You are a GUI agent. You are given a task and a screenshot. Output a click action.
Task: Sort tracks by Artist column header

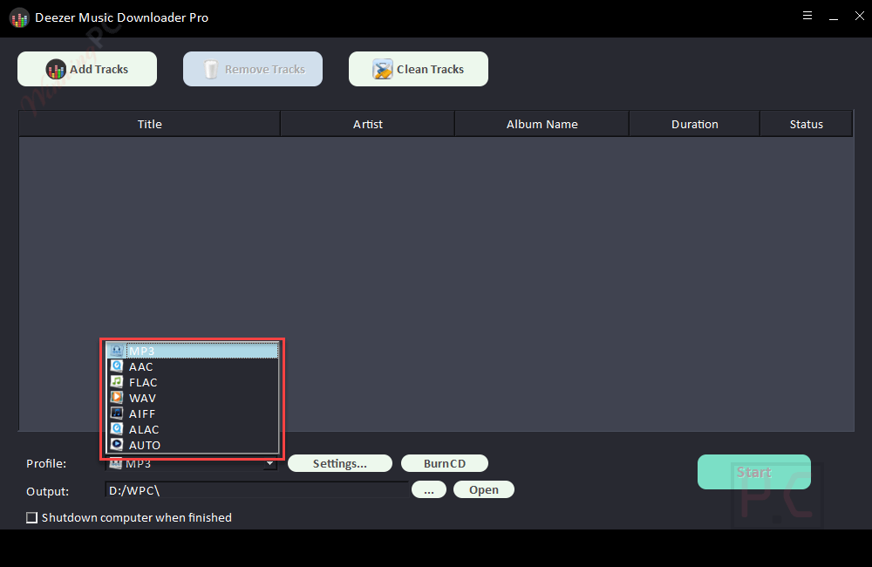(368, 124)
